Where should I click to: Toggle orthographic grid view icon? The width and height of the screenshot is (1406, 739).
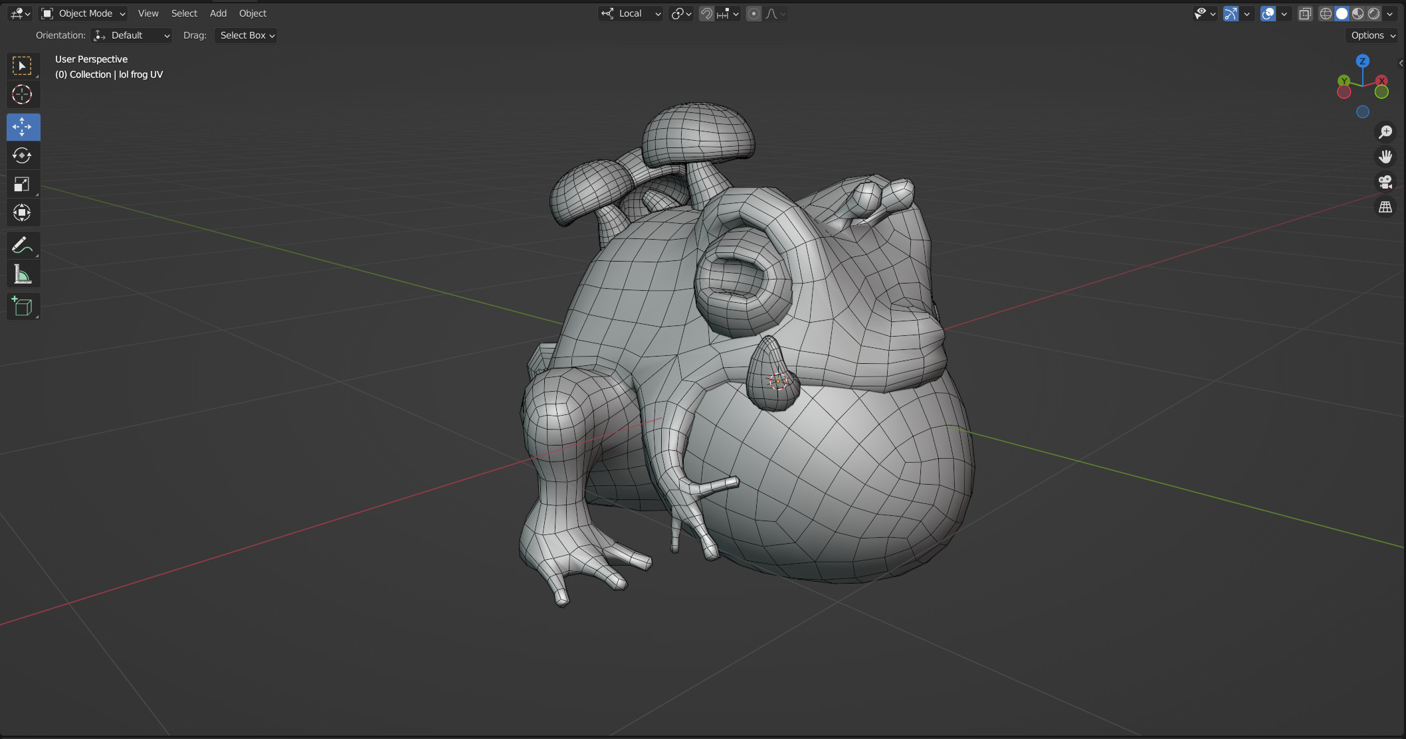coord(1385,207)
